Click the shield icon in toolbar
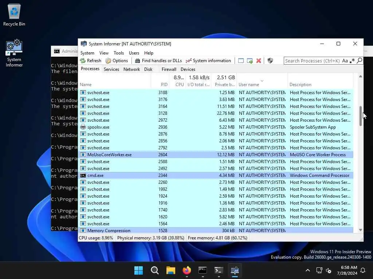This screenshot has width=373, height=279. 270,61
